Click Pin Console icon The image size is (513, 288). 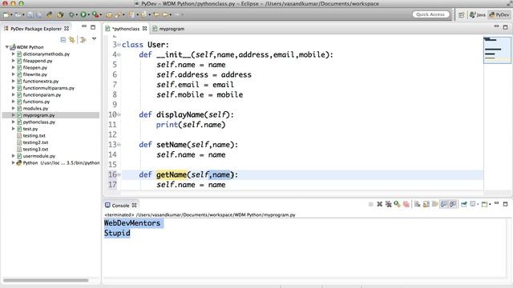click(464, 205)
